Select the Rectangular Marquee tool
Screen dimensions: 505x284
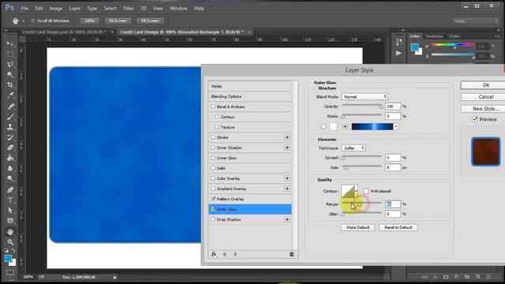(10, 54)
